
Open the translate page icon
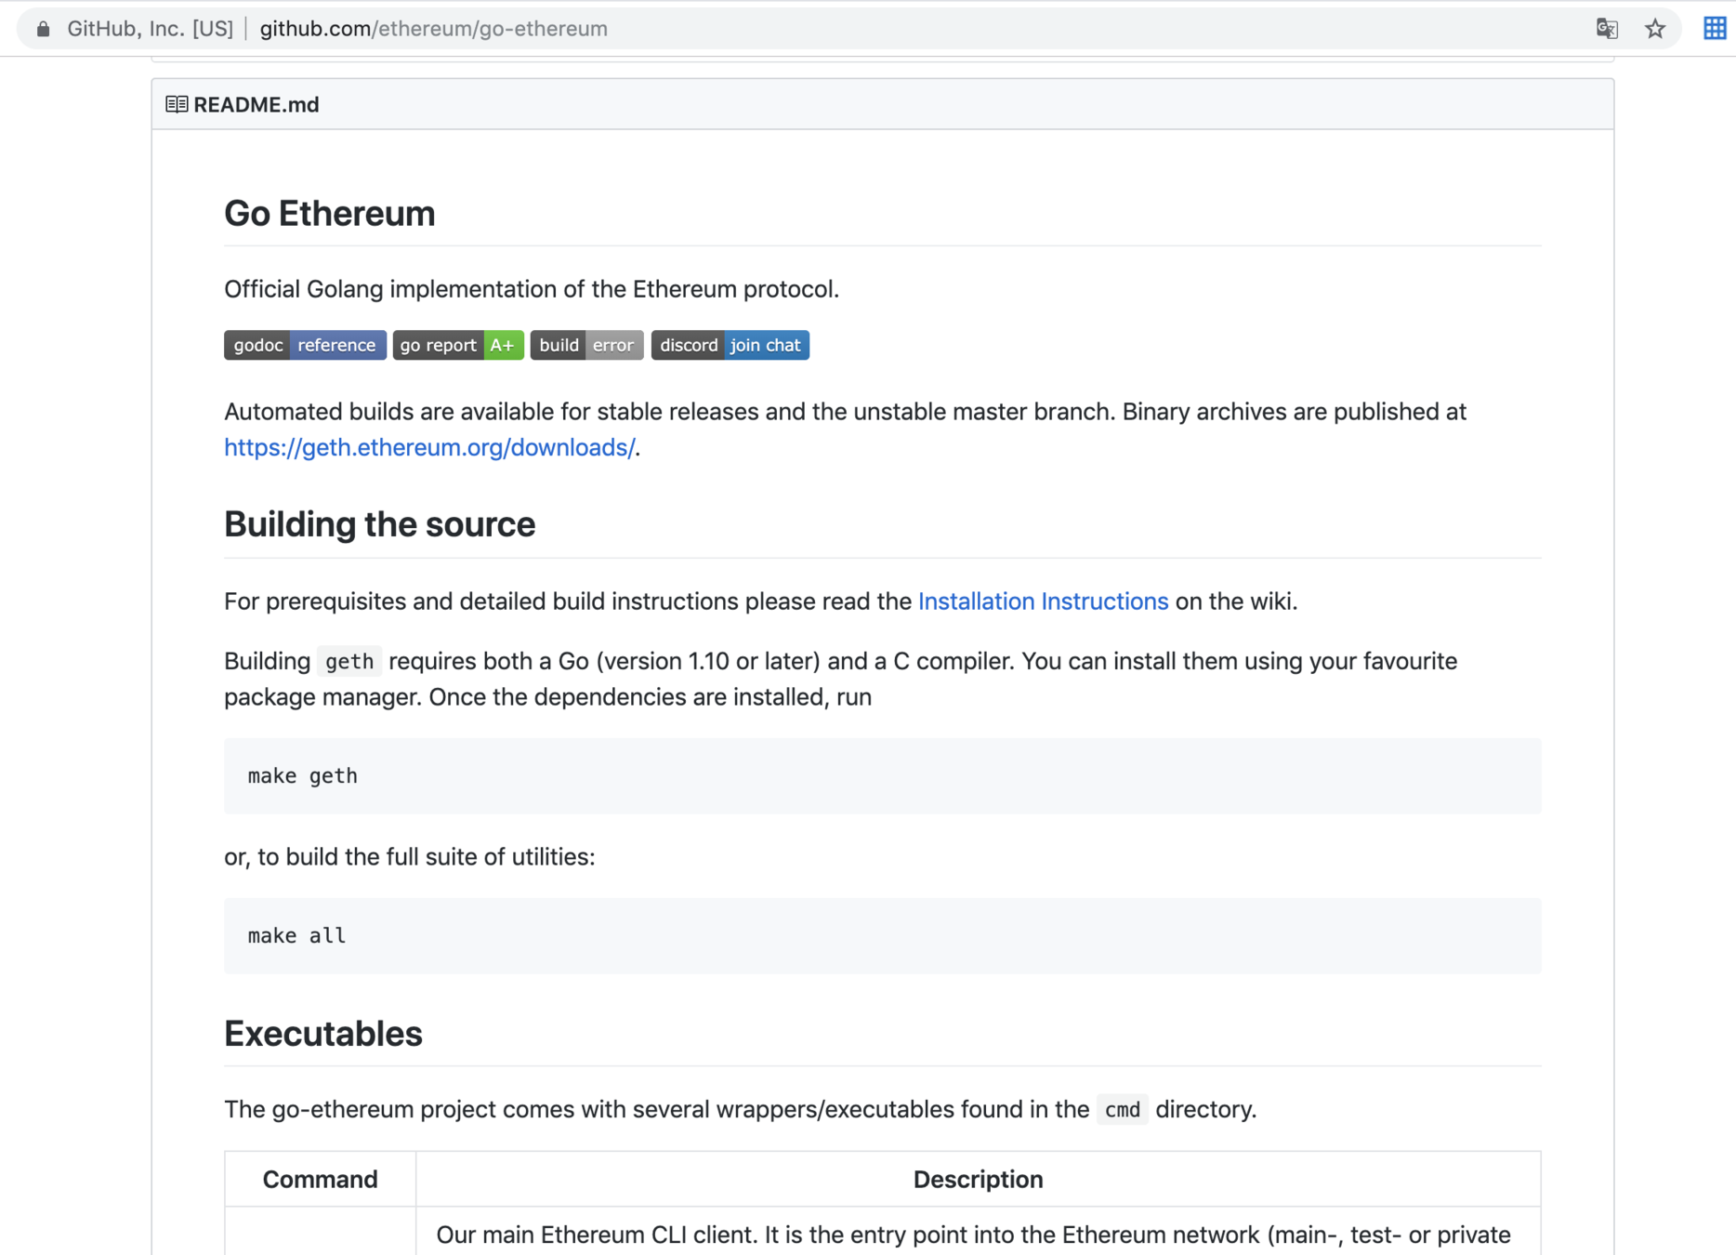[1607, 29]
